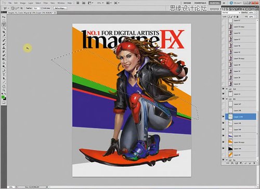
Task: Click the Feather value field
Action: point(36,8)
